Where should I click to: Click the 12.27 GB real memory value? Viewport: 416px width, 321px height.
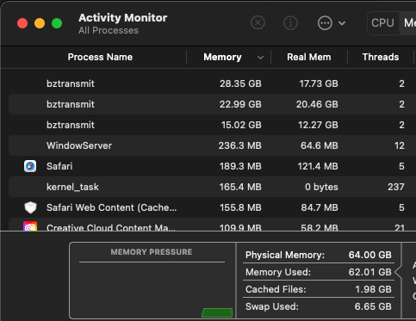(318, 125)
